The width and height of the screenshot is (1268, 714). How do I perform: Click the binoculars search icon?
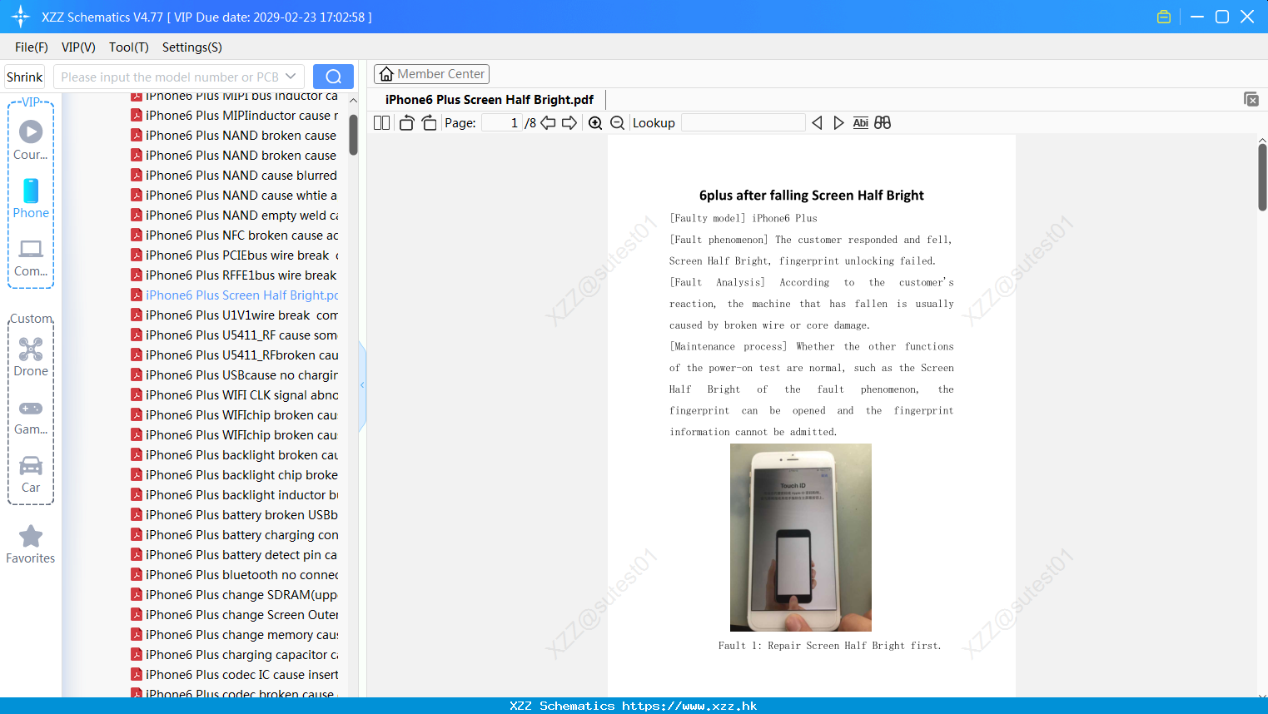[x=883, y=123]
